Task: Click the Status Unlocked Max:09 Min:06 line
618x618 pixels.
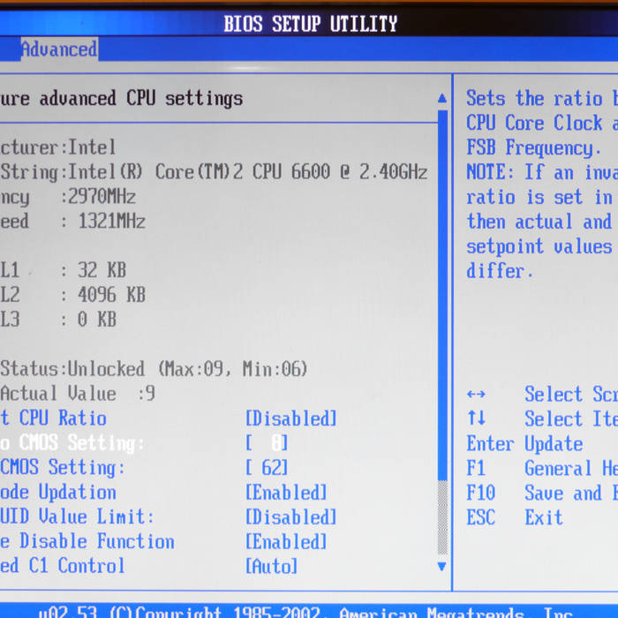Action: (x=154, y=369)
